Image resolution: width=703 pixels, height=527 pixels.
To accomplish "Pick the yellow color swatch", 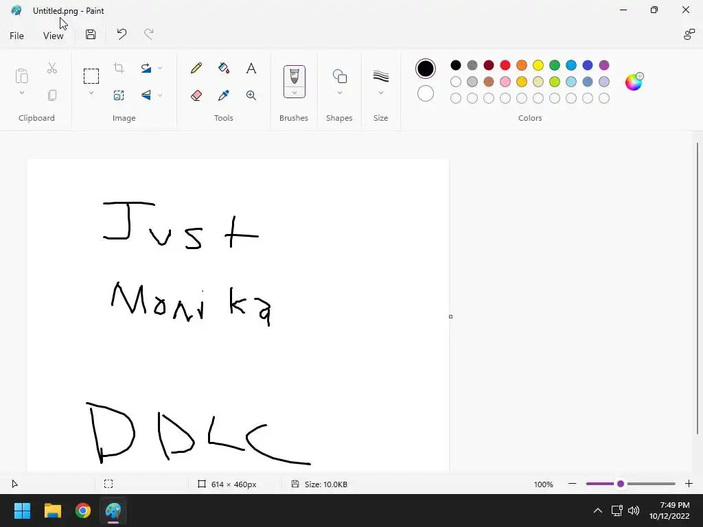I will pyautogui.click(x=538, y=65).
